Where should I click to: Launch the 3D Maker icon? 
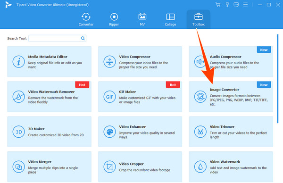pos(18,132)
